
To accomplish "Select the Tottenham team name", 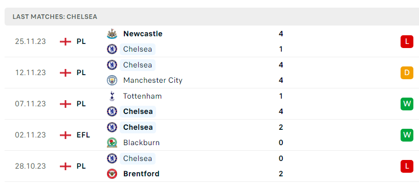I will point(142,96).
